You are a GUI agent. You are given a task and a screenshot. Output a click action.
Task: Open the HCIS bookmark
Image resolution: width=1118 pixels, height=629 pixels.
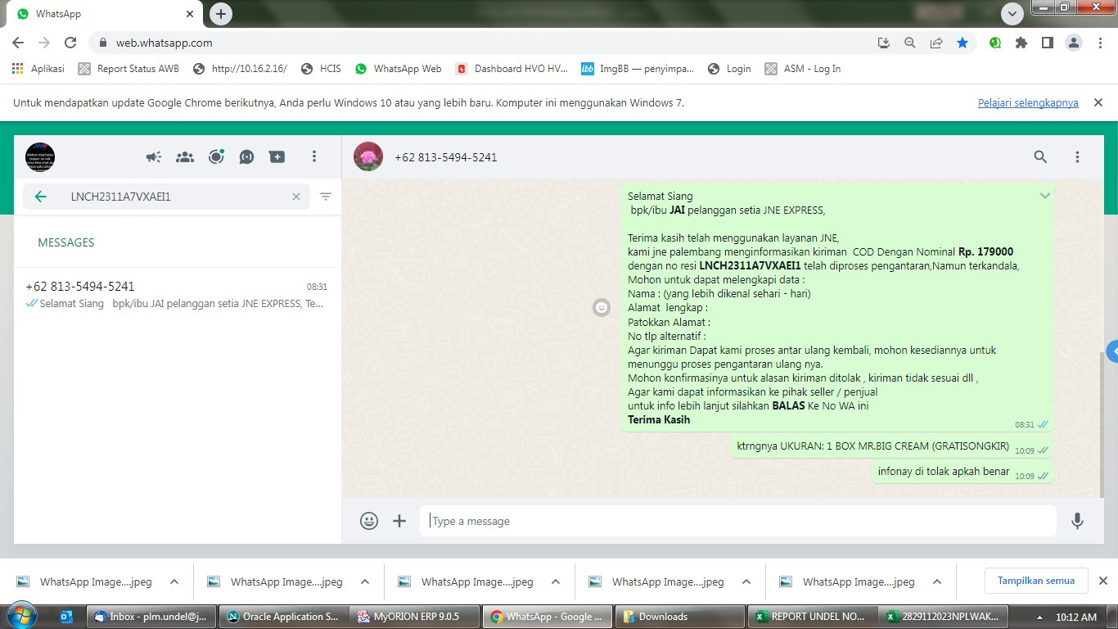[321, 69]
